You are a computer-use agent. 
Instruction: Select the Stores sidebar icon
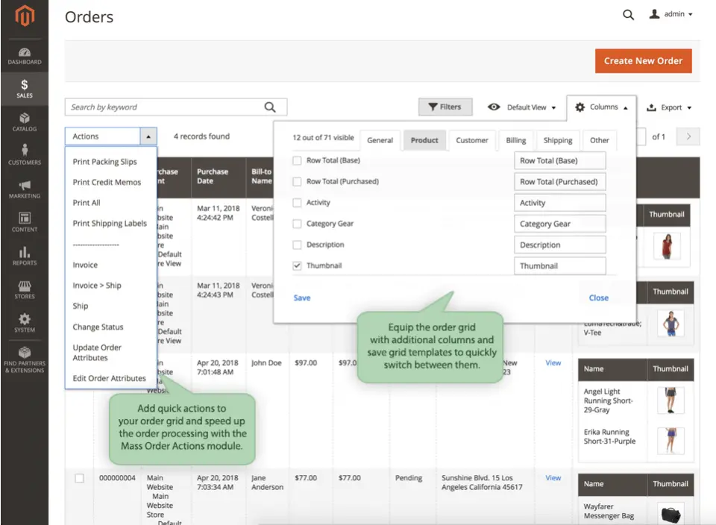pyautogui.click(x=25, y=290)
